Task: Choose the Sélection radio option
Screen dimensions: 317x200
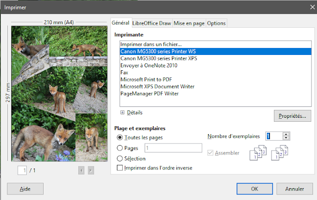Action: pos(120,158)
